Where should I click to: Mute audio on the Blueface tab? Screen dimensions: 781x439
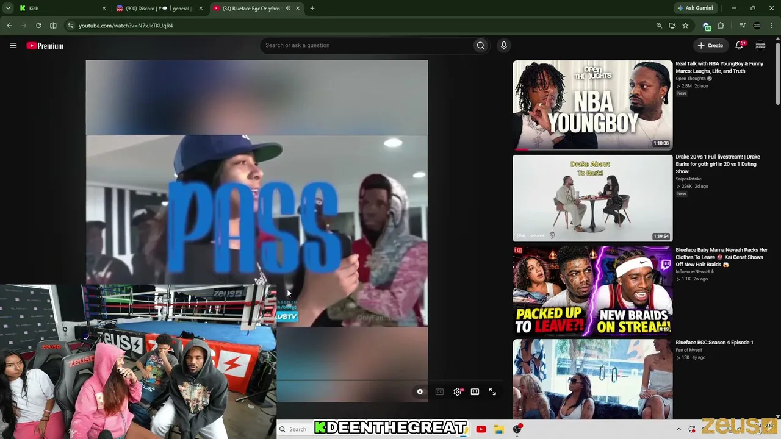(x=288, y=9)
